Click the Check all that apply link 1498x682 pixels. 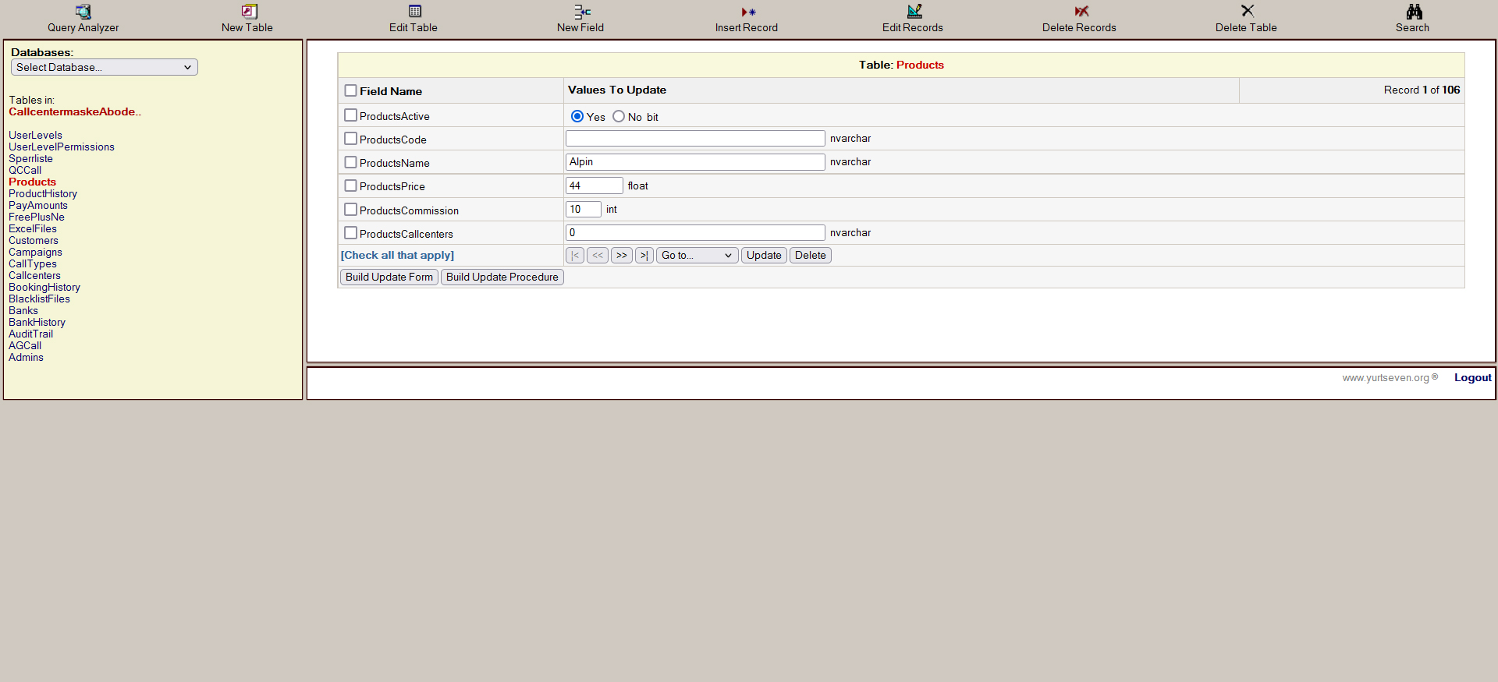tap(397, 255)
